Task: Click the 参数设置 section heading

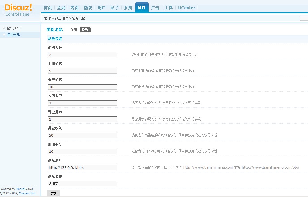Action: [x=55, y=39]
